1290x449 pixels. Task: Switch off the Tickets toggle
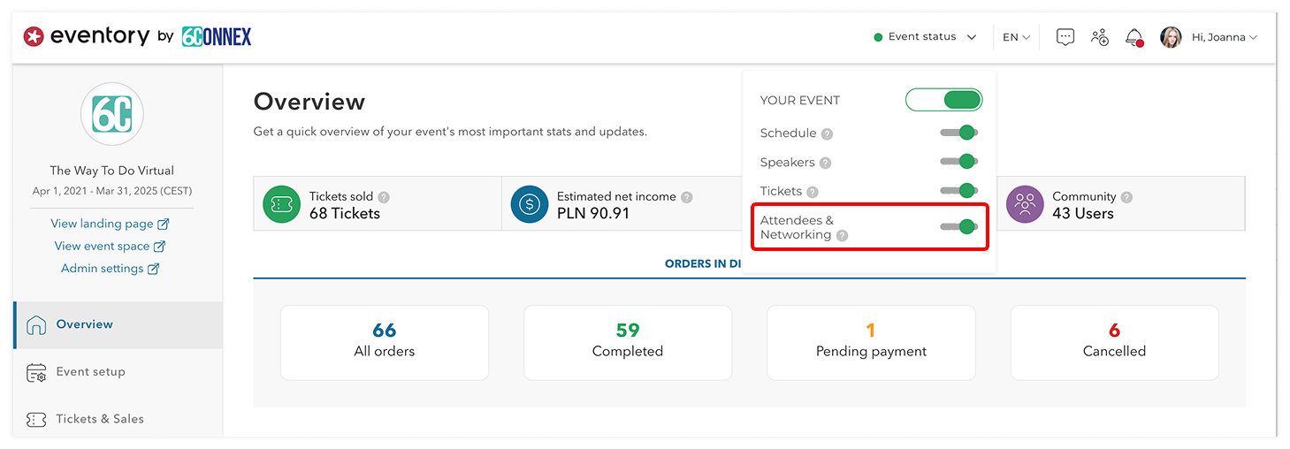point(958,190)
